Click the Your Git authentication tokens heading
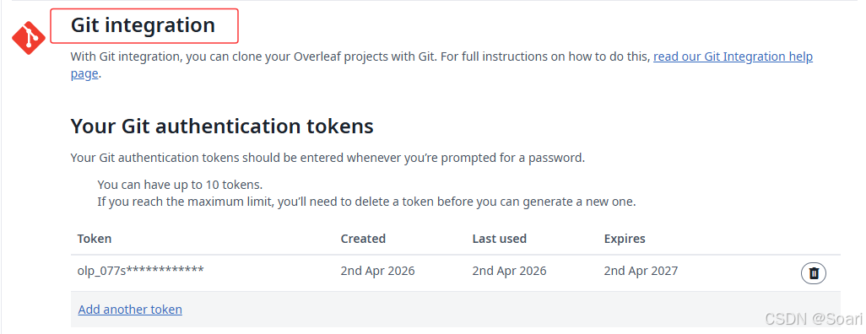866x334 pixels. pyautogui.click(x=222, y=127)
